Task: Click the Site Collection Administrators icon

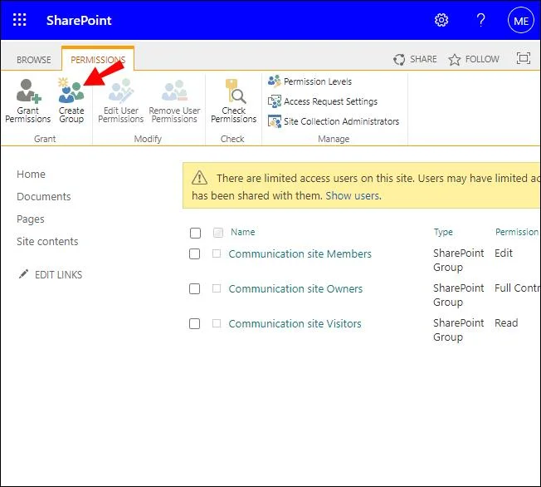Action: point(275,121)
